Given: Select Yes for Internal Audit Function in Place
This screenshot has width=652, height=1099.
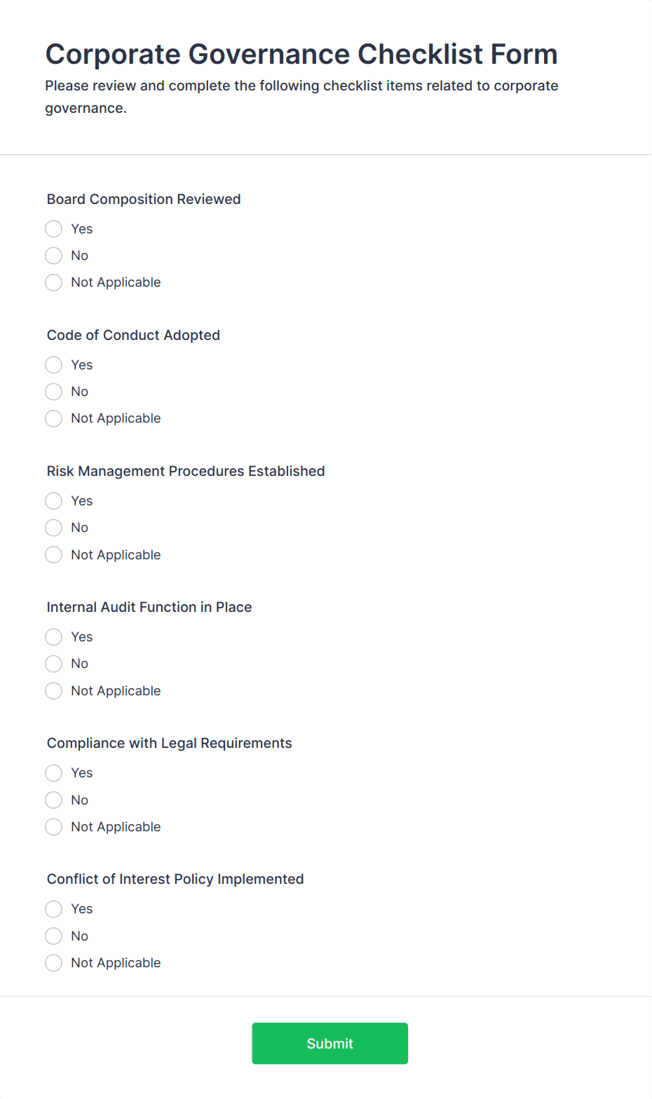Looking at the screenshot, I should [x=54, y=637].
